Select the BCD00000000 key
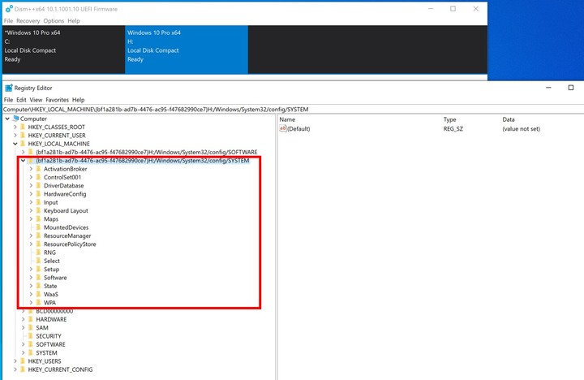 (54, 311)
